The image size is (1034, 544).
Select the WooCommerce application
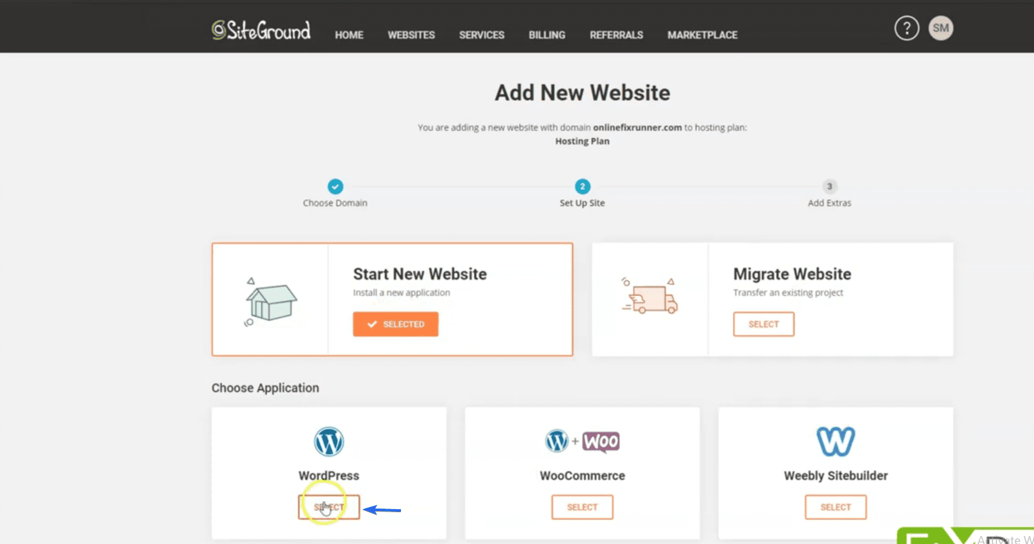point(582,507)
